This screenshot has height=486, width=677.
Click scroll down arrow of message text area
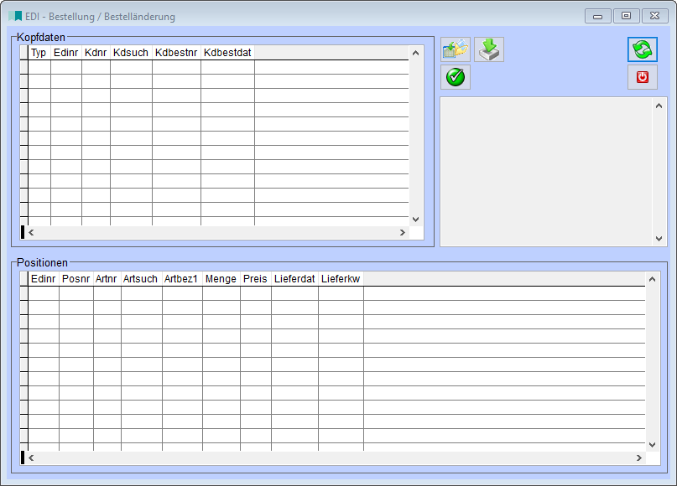point(659,239)
